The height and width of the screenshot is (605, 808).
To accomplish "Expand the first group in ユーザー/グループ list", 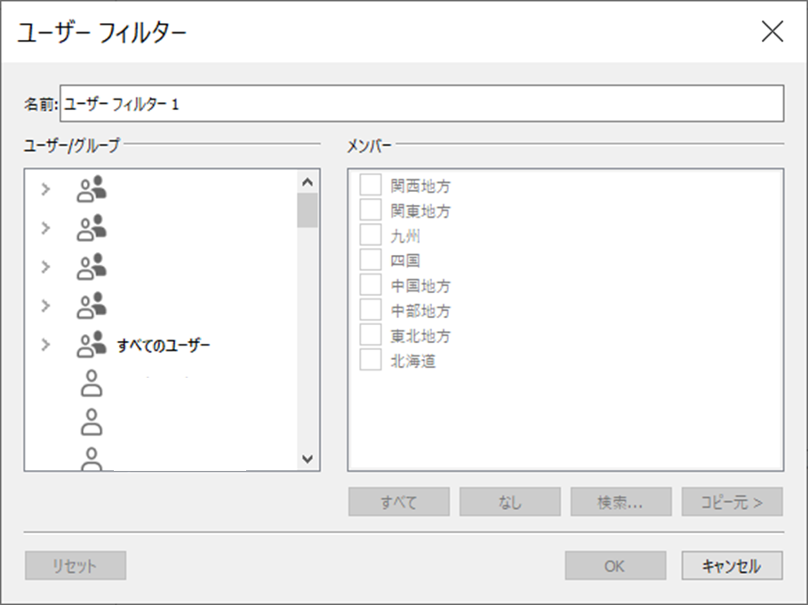I will coord(46,188).
